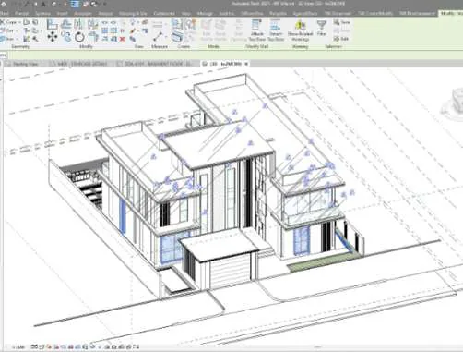Choose Mirror - Draw Axis tool
This screenshot has width=463, height=352.
tap(93, 24)
